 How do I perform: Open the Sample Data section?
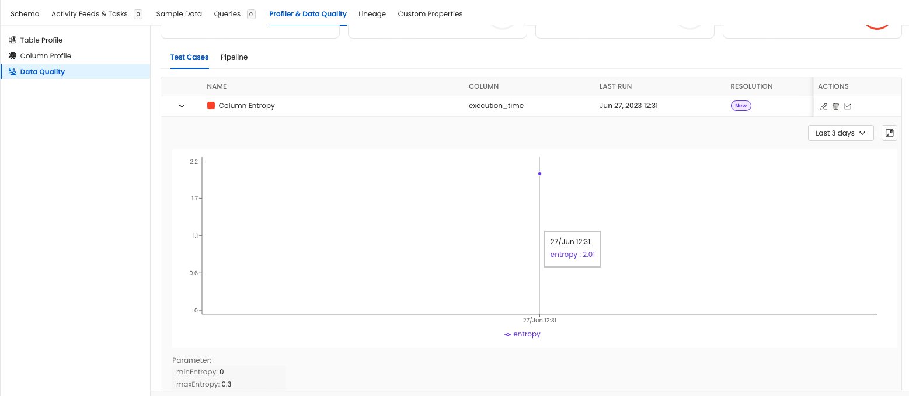tap(179, 13)
